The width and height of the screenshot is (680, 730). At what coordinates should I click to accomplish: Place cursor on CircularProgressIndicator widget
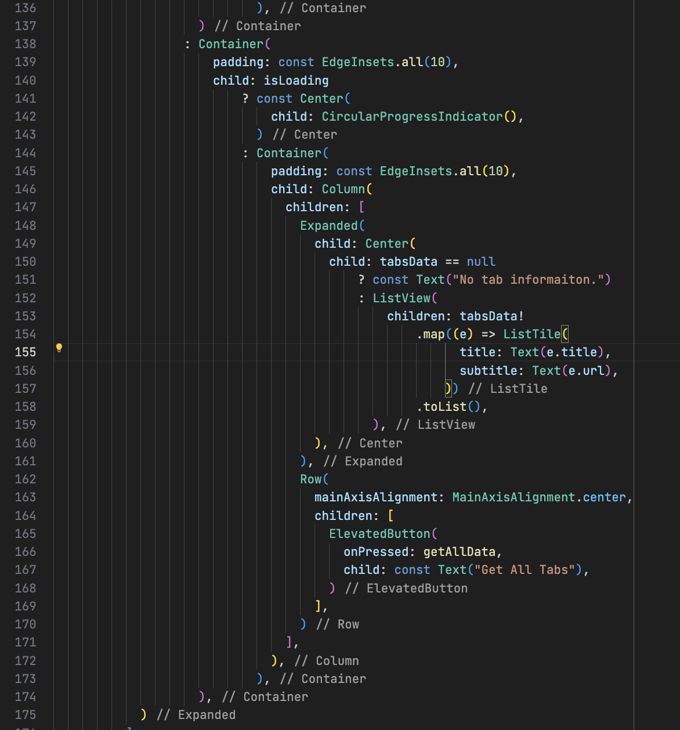(x=412, y=117)
